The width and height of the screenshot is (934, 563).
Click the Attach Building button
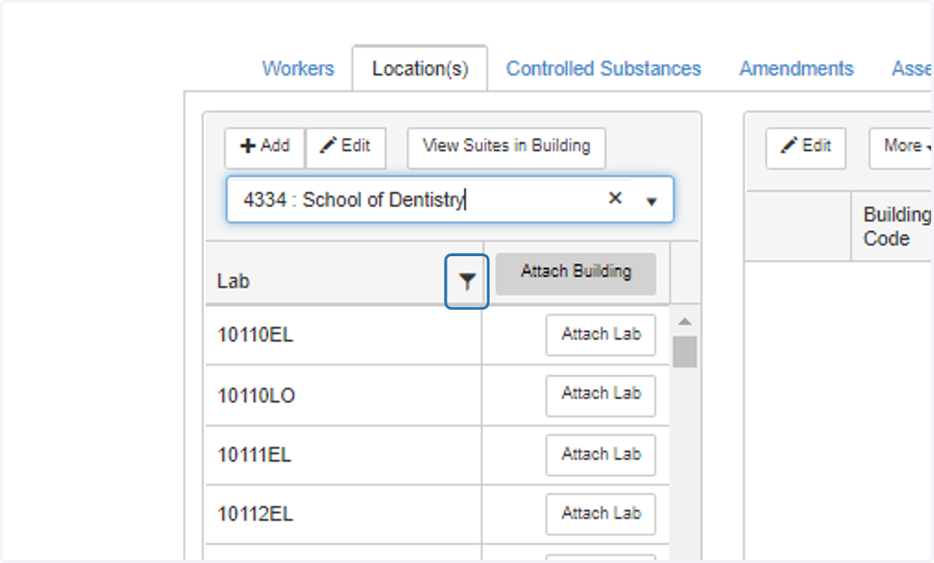(x=576, y=273)
